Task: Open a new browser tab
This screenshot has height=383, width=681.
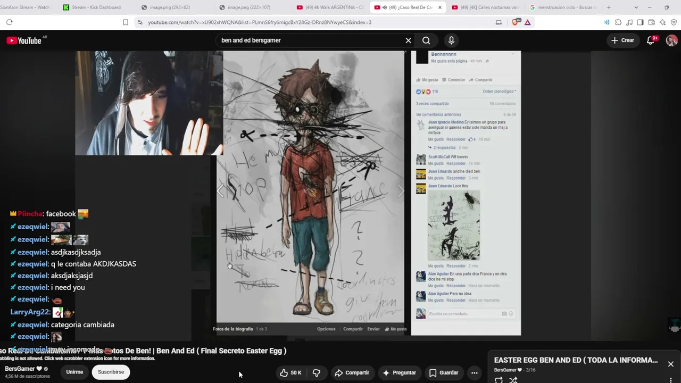Action: (x=609, y=7)
